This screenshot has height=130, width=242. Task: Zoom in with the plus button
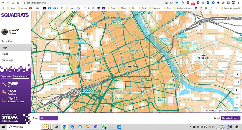tap(237, 98)
